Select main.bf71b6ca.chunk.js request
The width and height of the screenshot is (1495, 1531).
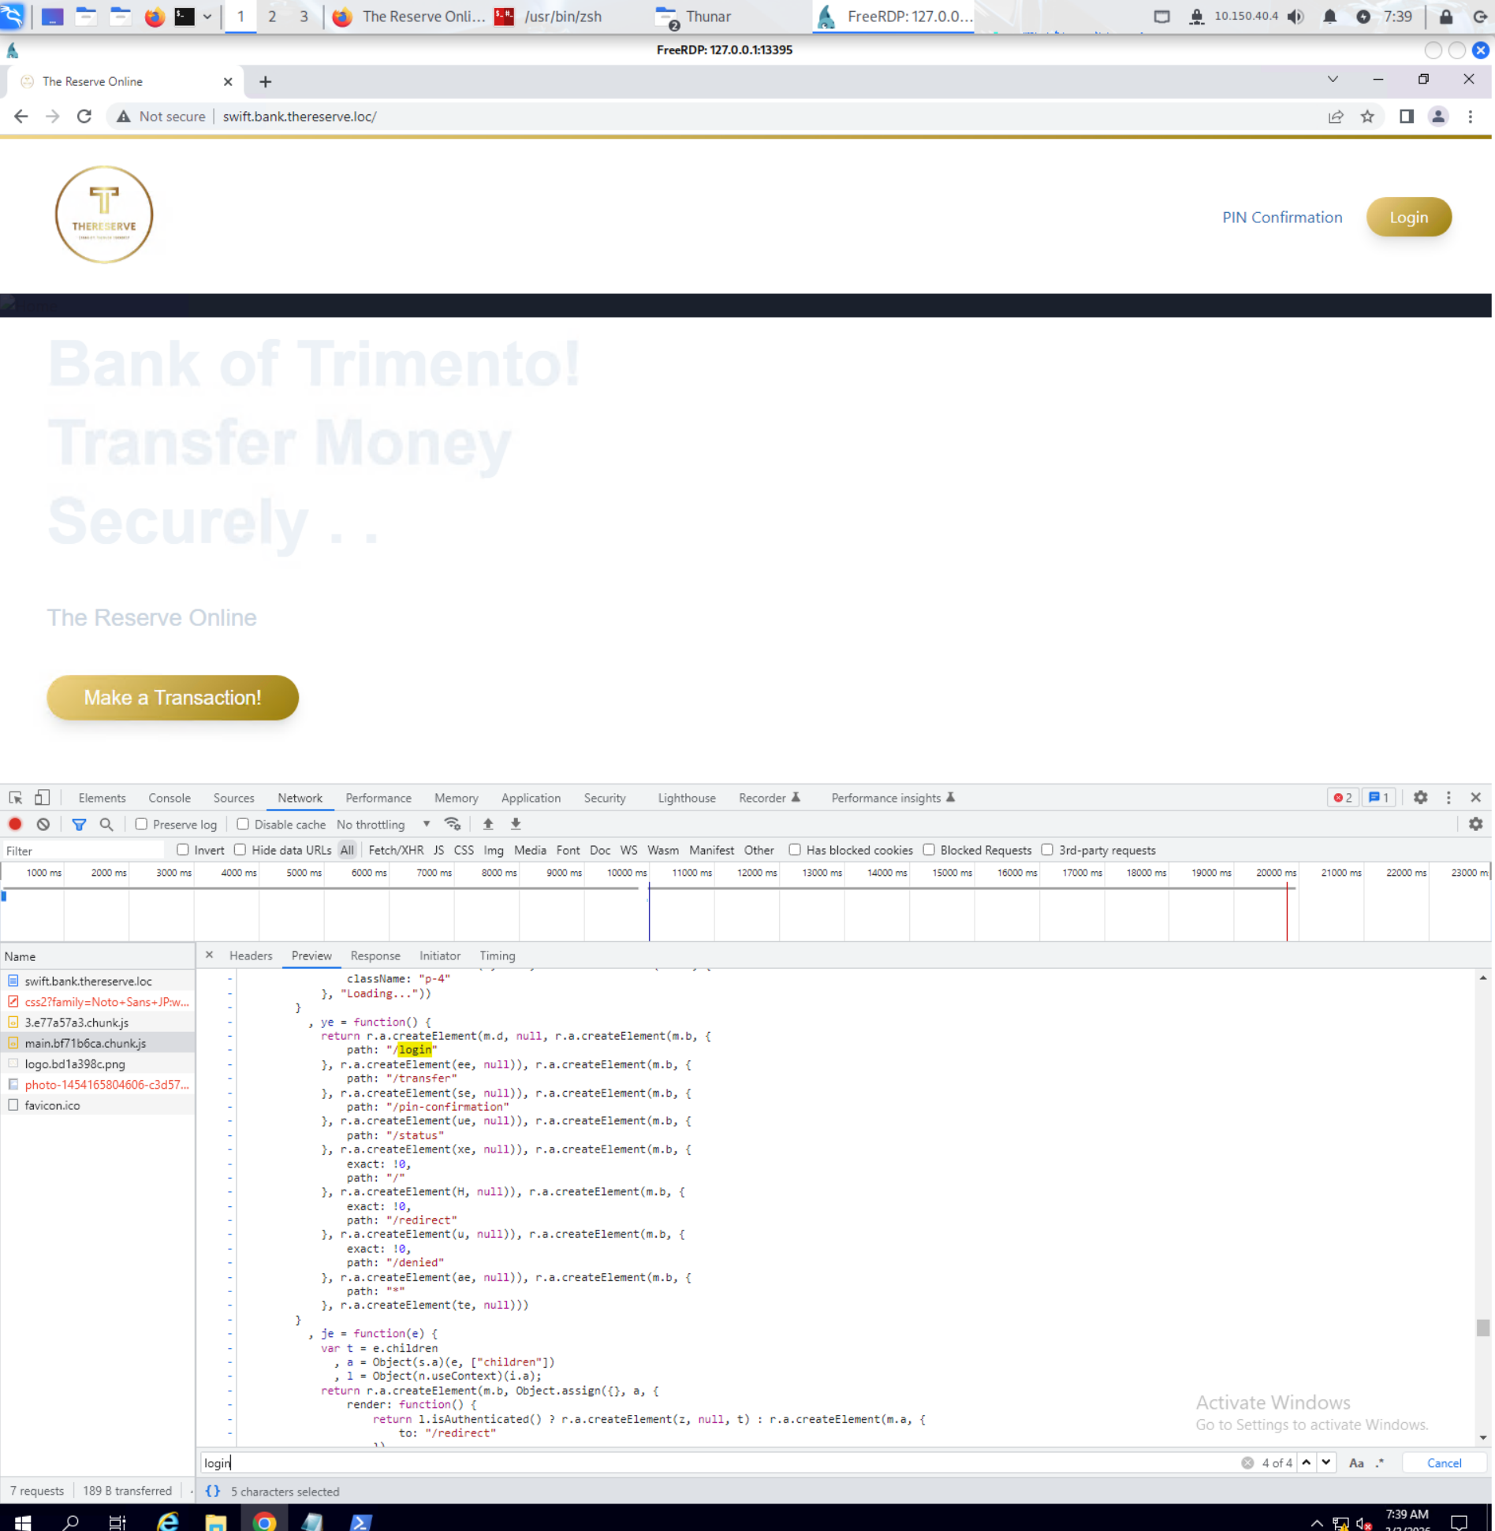tap(85, 1043)
